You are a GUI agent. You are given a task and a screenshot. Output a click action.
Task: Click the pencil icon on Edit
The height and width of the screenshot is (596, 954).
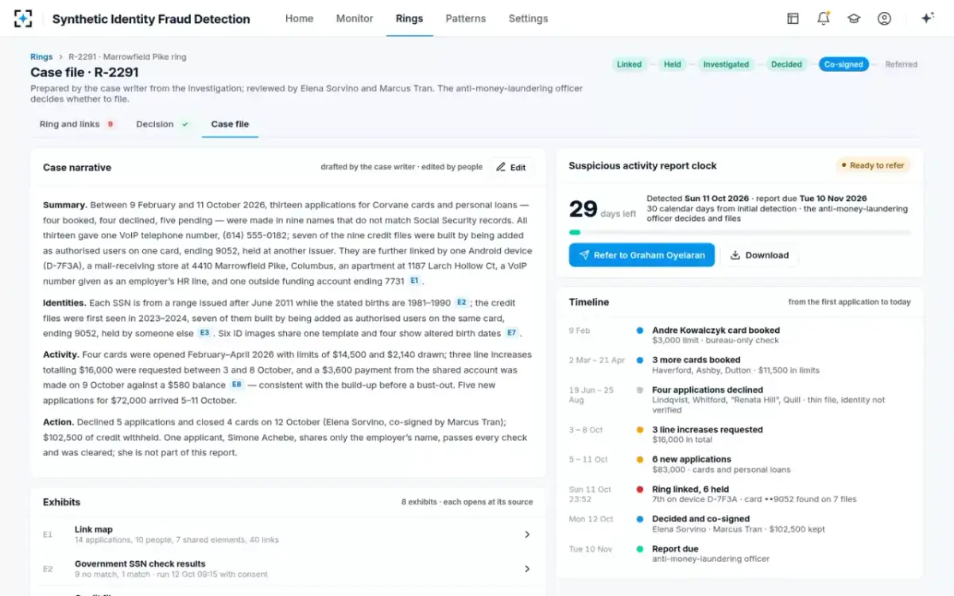(500, 167)
